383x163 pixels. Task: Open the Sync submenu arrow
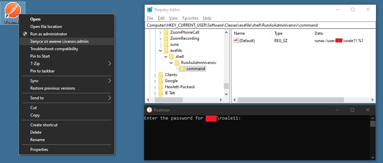click(x=109, y=80)
